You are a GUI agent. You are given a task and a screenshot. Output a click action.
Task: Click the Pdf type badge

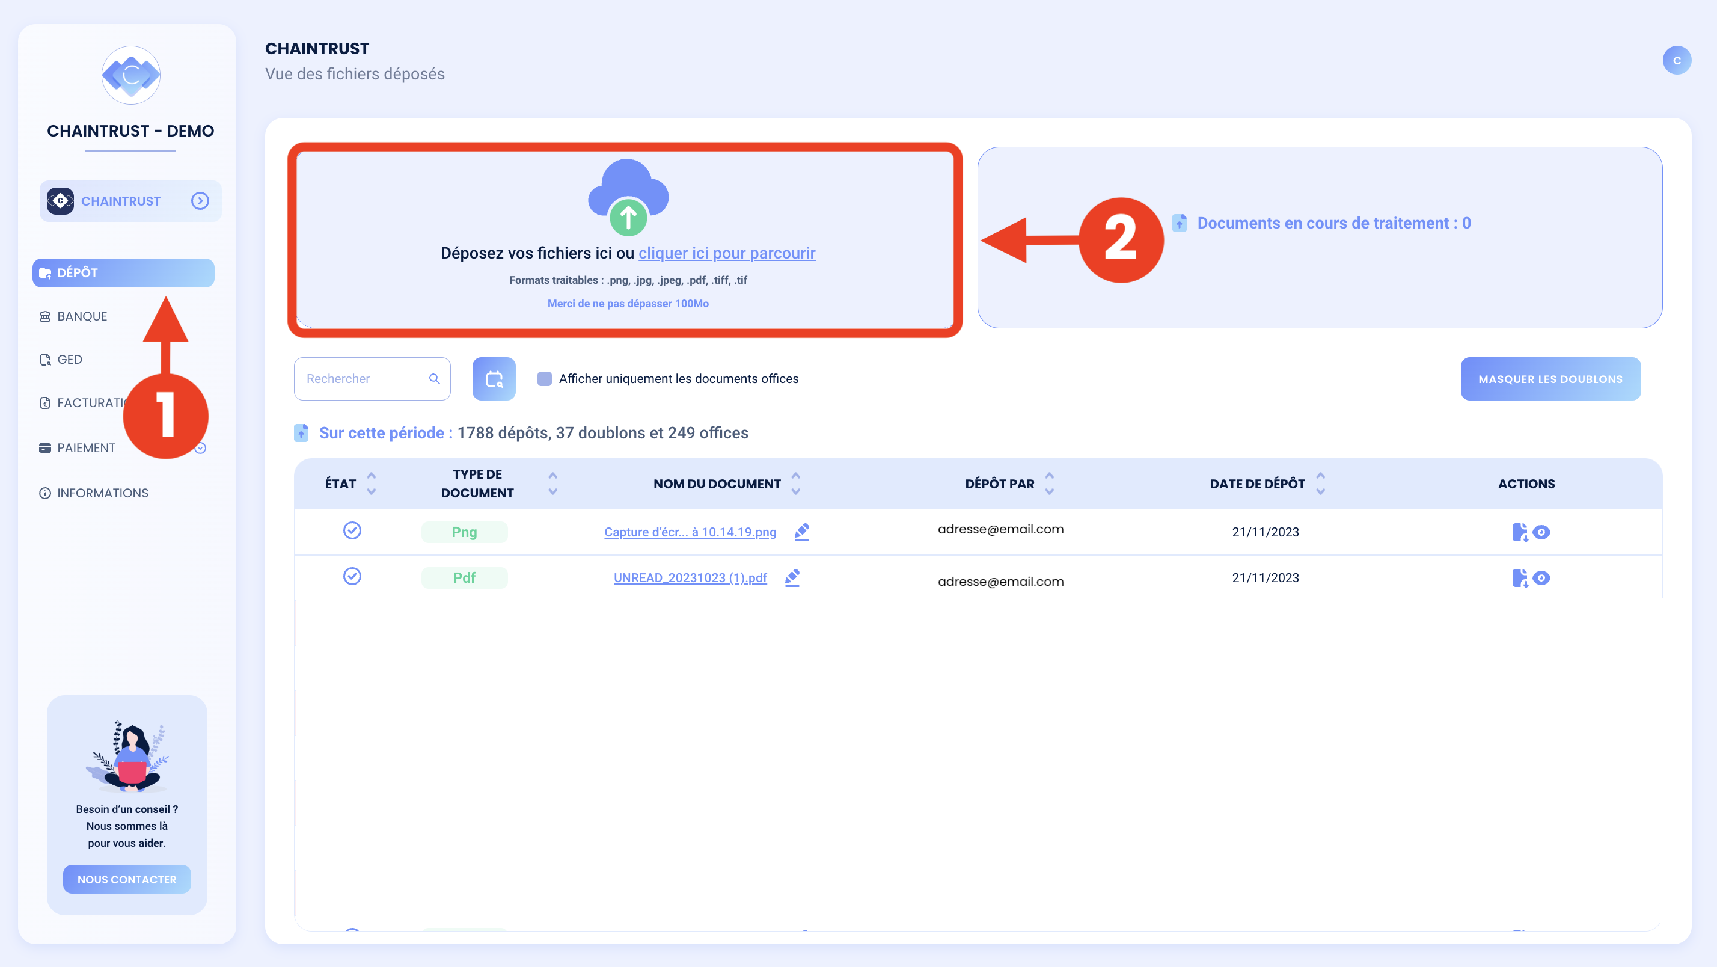465,577
